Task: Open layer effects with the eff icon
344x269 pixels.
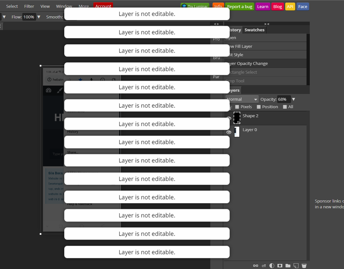Action: pos(264,265)
